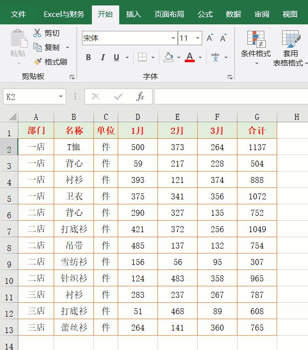
Task: Open the 文件 (File) tab
Action: (18, 14)
